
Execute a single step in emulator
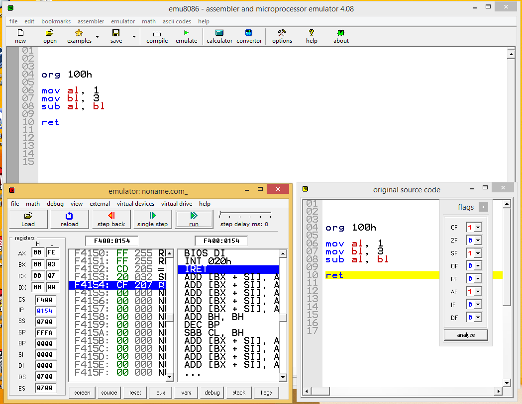click(x=152, y=219)
